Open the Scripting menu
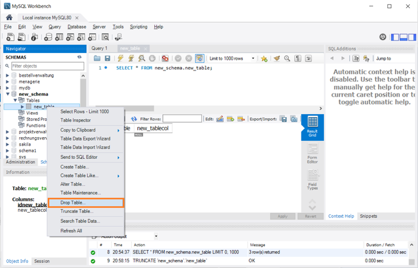Screen dimensions: 418x268 pos(139,27)
